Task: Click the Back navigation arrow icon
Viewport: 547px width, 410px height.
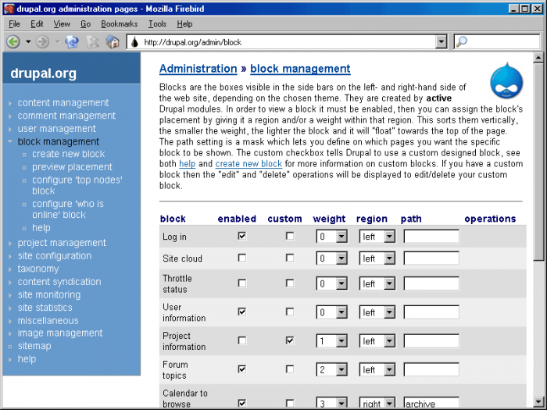Action: [x=13, y=42]
